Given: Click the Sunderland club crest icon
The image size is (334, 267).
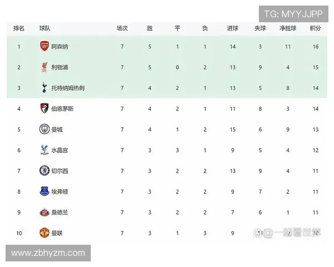Looking at the screenshot, I should tap(45, 212).
